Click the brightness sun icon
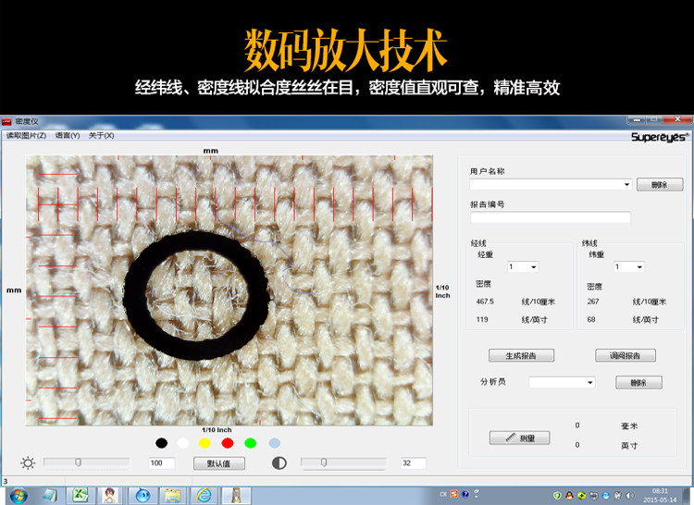694x505 pixels. point(28,463)
